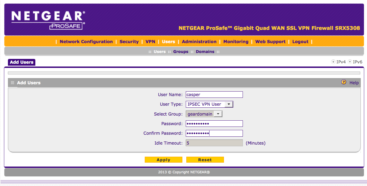
Task: Click the User Name field containing casper
Action: (214, 95)
